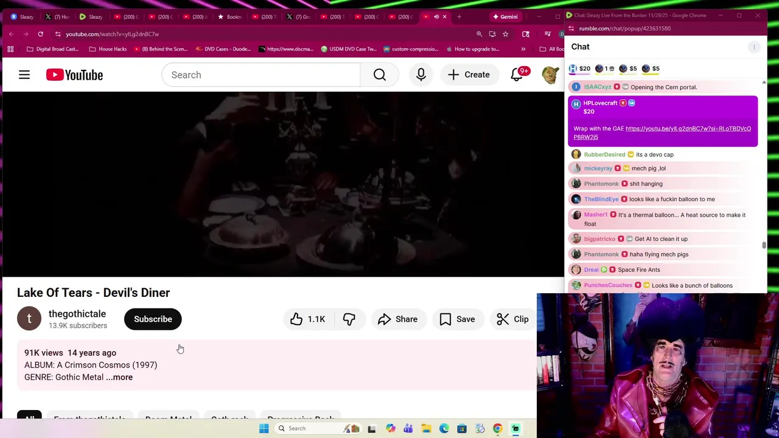Mute audio icon on active tab
The height and width of the screenshot is (438, 779).
[x=436, y=16]
